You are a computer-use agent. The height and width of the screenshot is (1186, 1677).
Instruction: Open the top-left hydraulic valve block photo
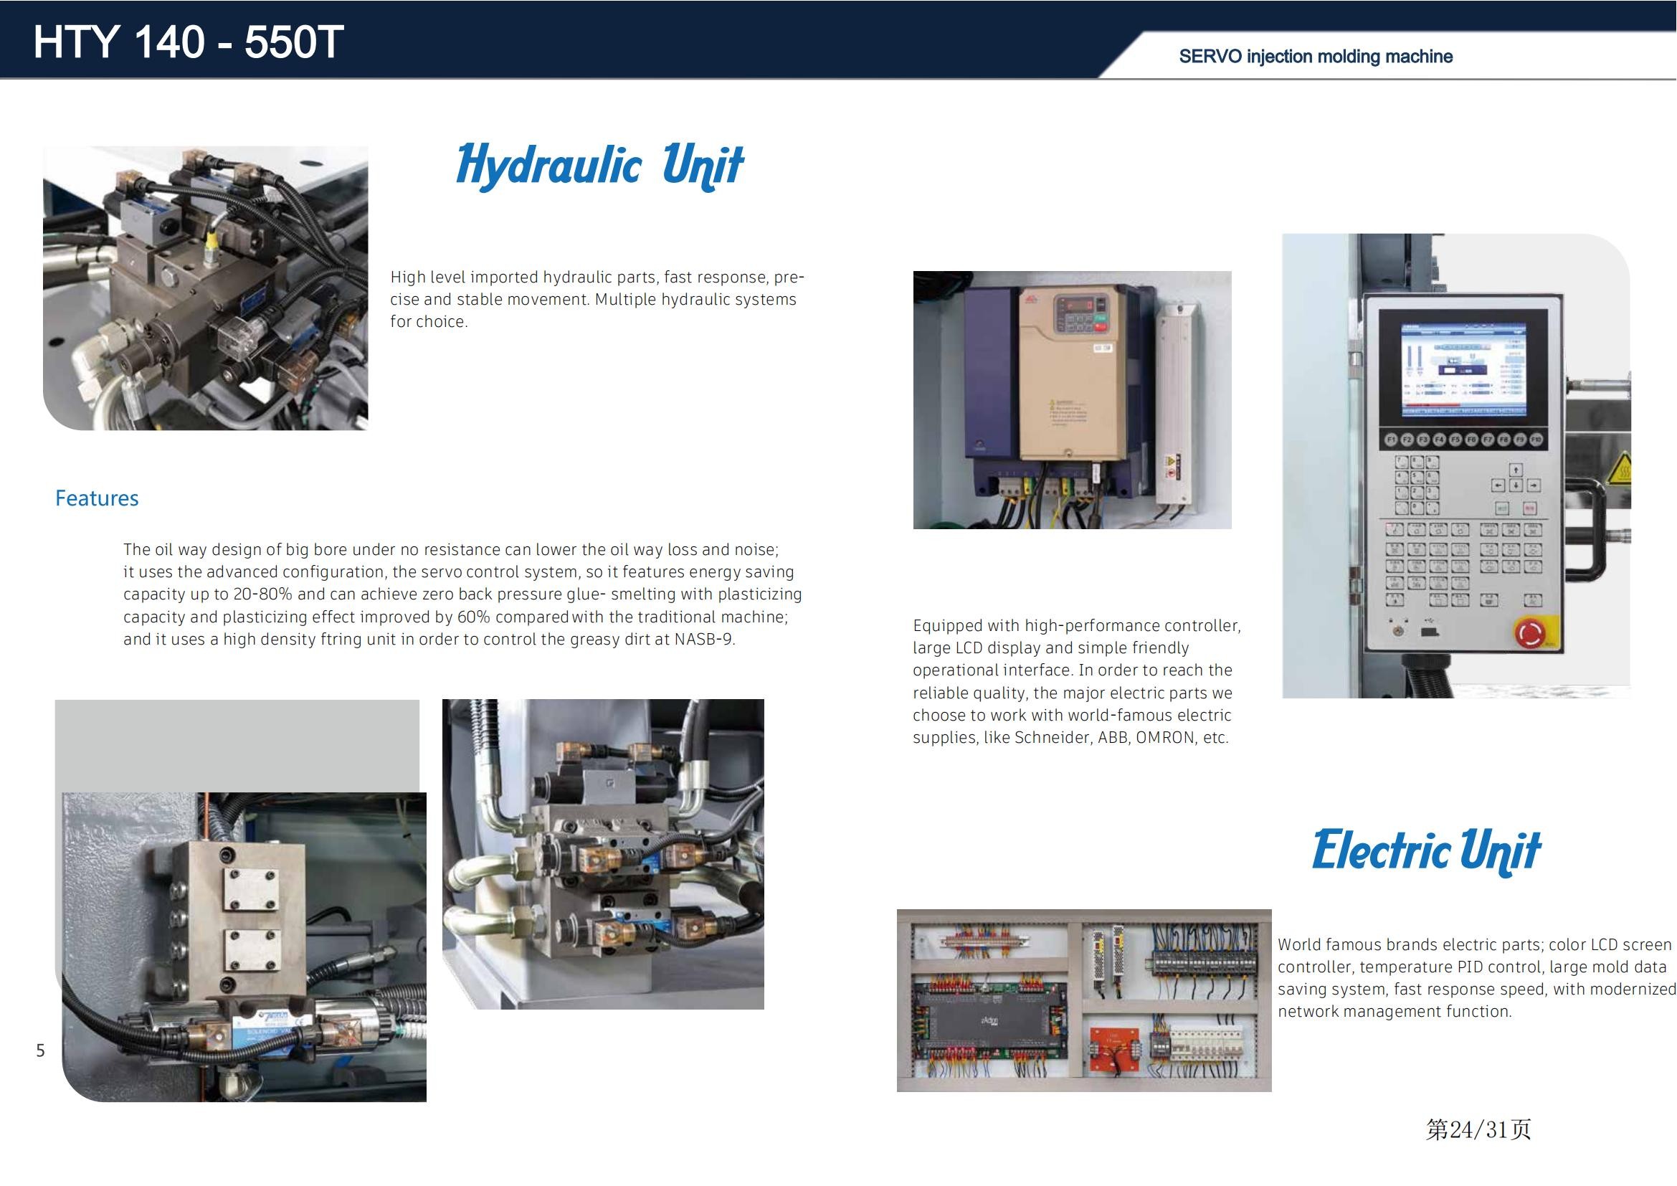pos(205,288)
